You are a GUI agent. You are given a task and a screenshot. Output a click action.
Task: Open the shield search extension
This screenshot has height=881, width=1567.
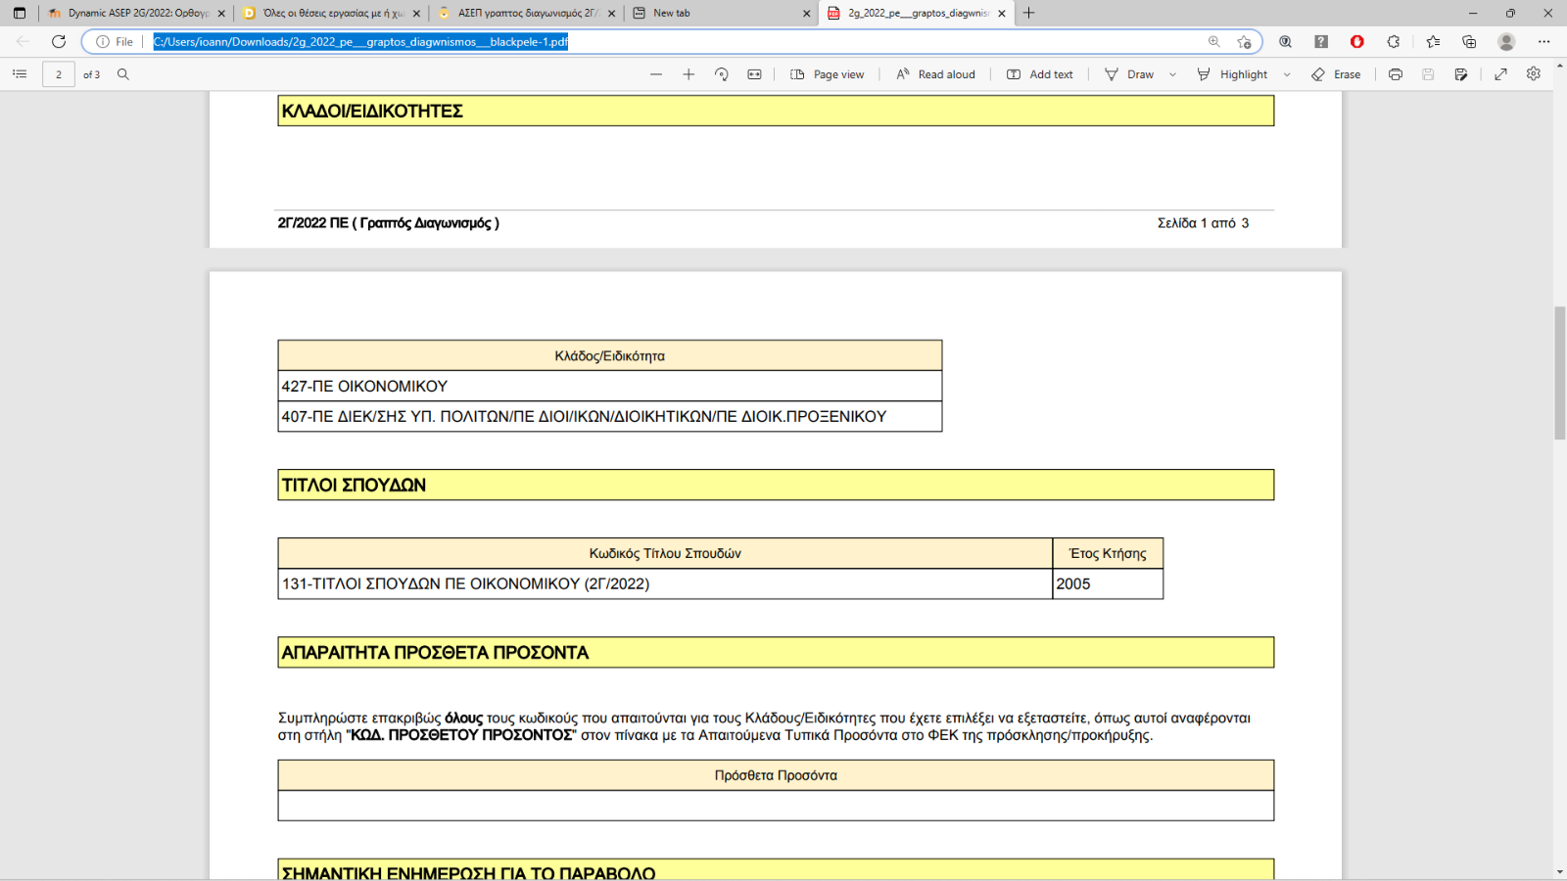pos(1285,41)
